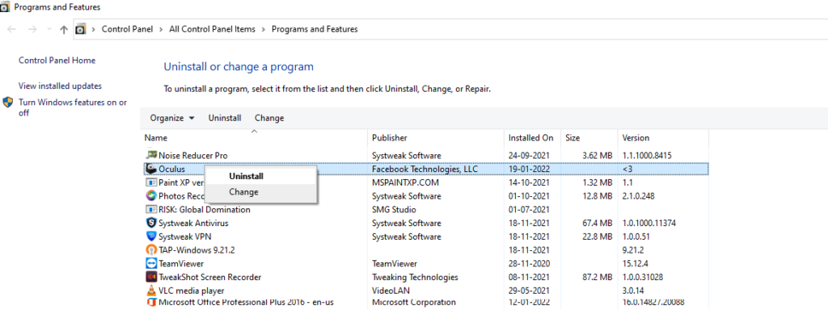The image size is (828, 310).
Task: Open the Organize dropdown menu
Action: [x=172, y=118]
